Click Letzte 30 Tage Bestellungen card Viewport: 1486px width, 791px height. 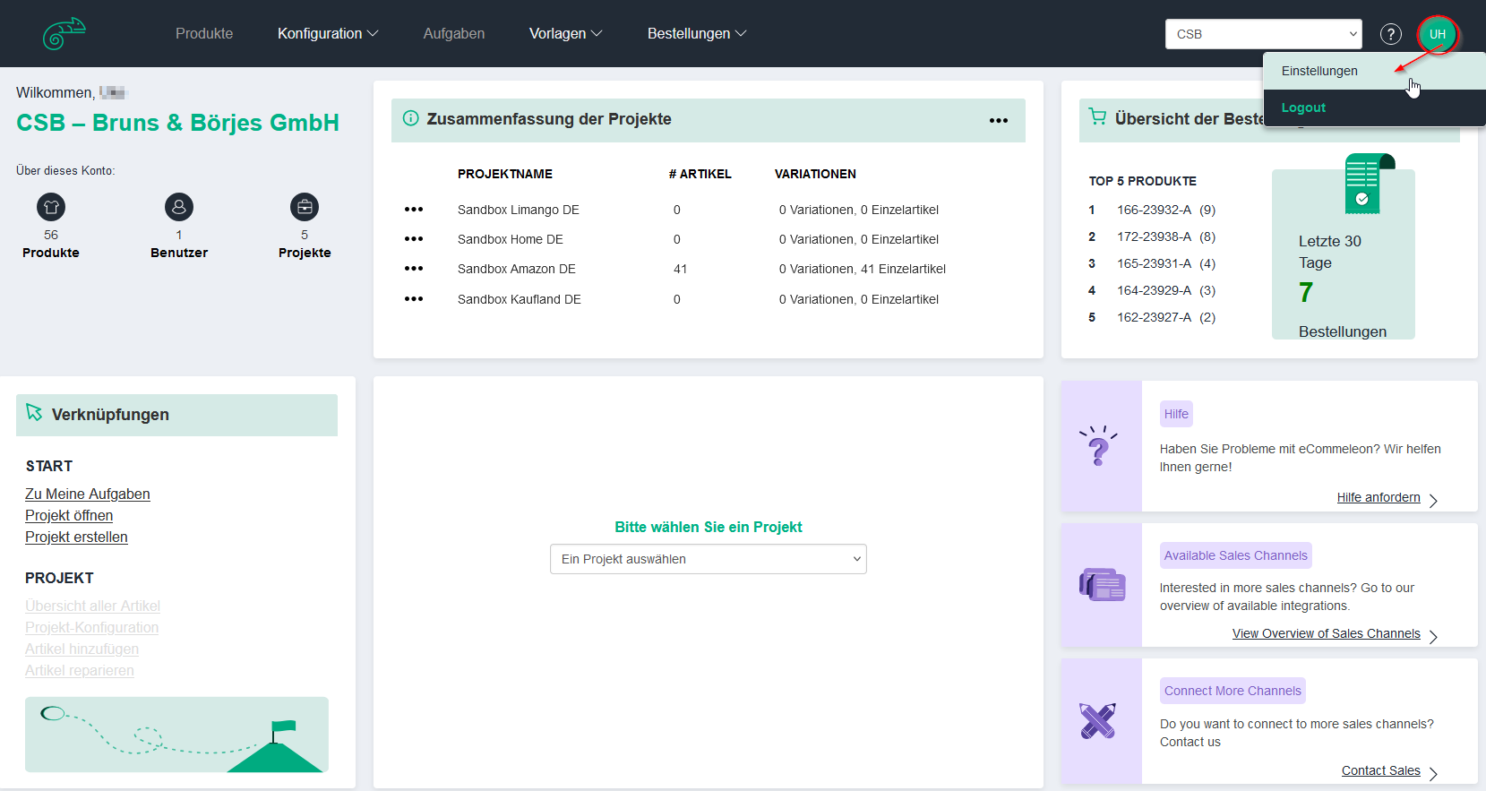pyautogui.click(x=1343, y=254)
